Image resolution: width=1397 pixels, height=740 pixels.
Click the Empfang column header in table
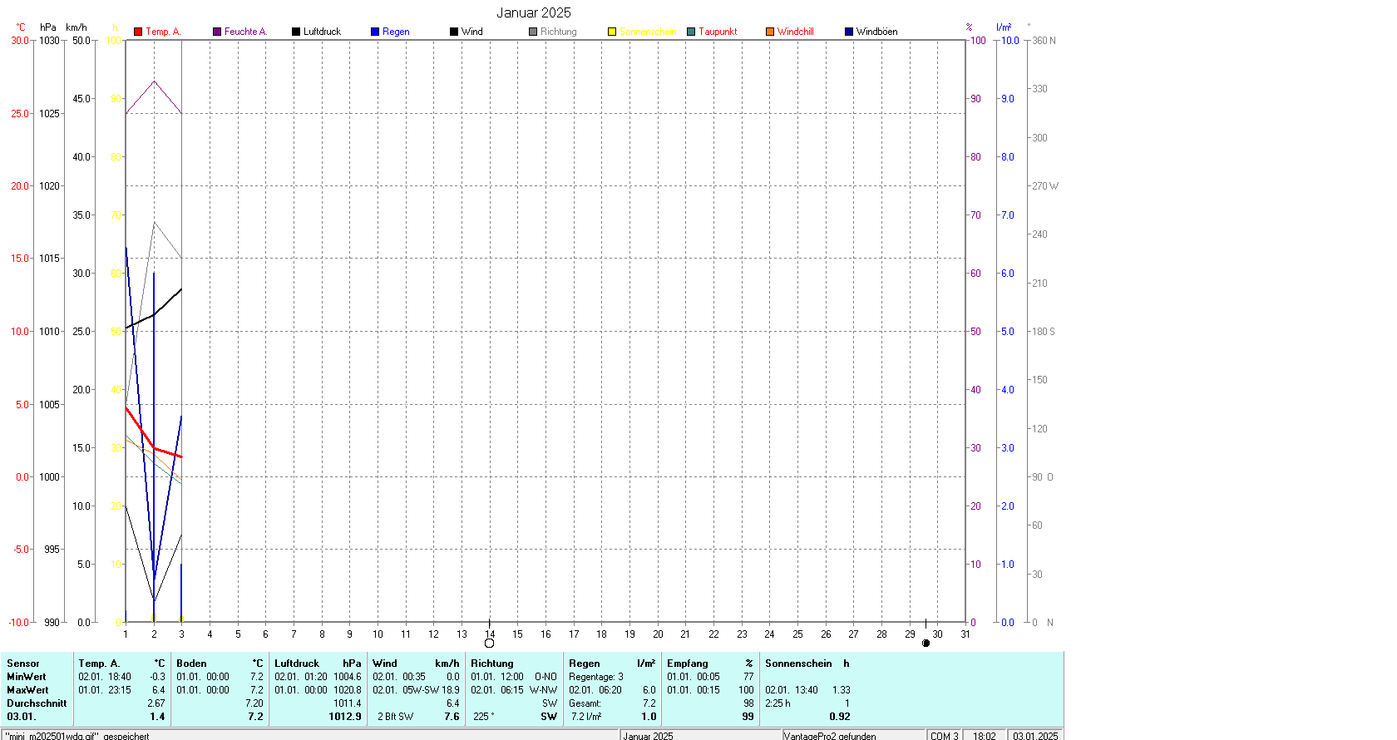pos(688,664)
